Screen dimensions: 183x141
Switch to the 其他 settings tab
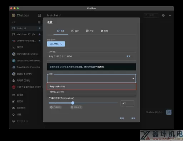(x=104, y=31)
